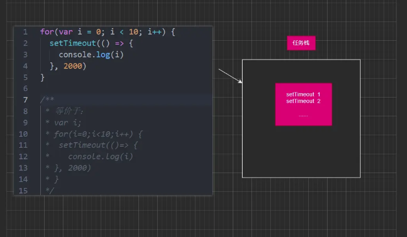Click the white arrow pointing at the stack
Viewport: 407px width, 237px height.
pos(230,76)
